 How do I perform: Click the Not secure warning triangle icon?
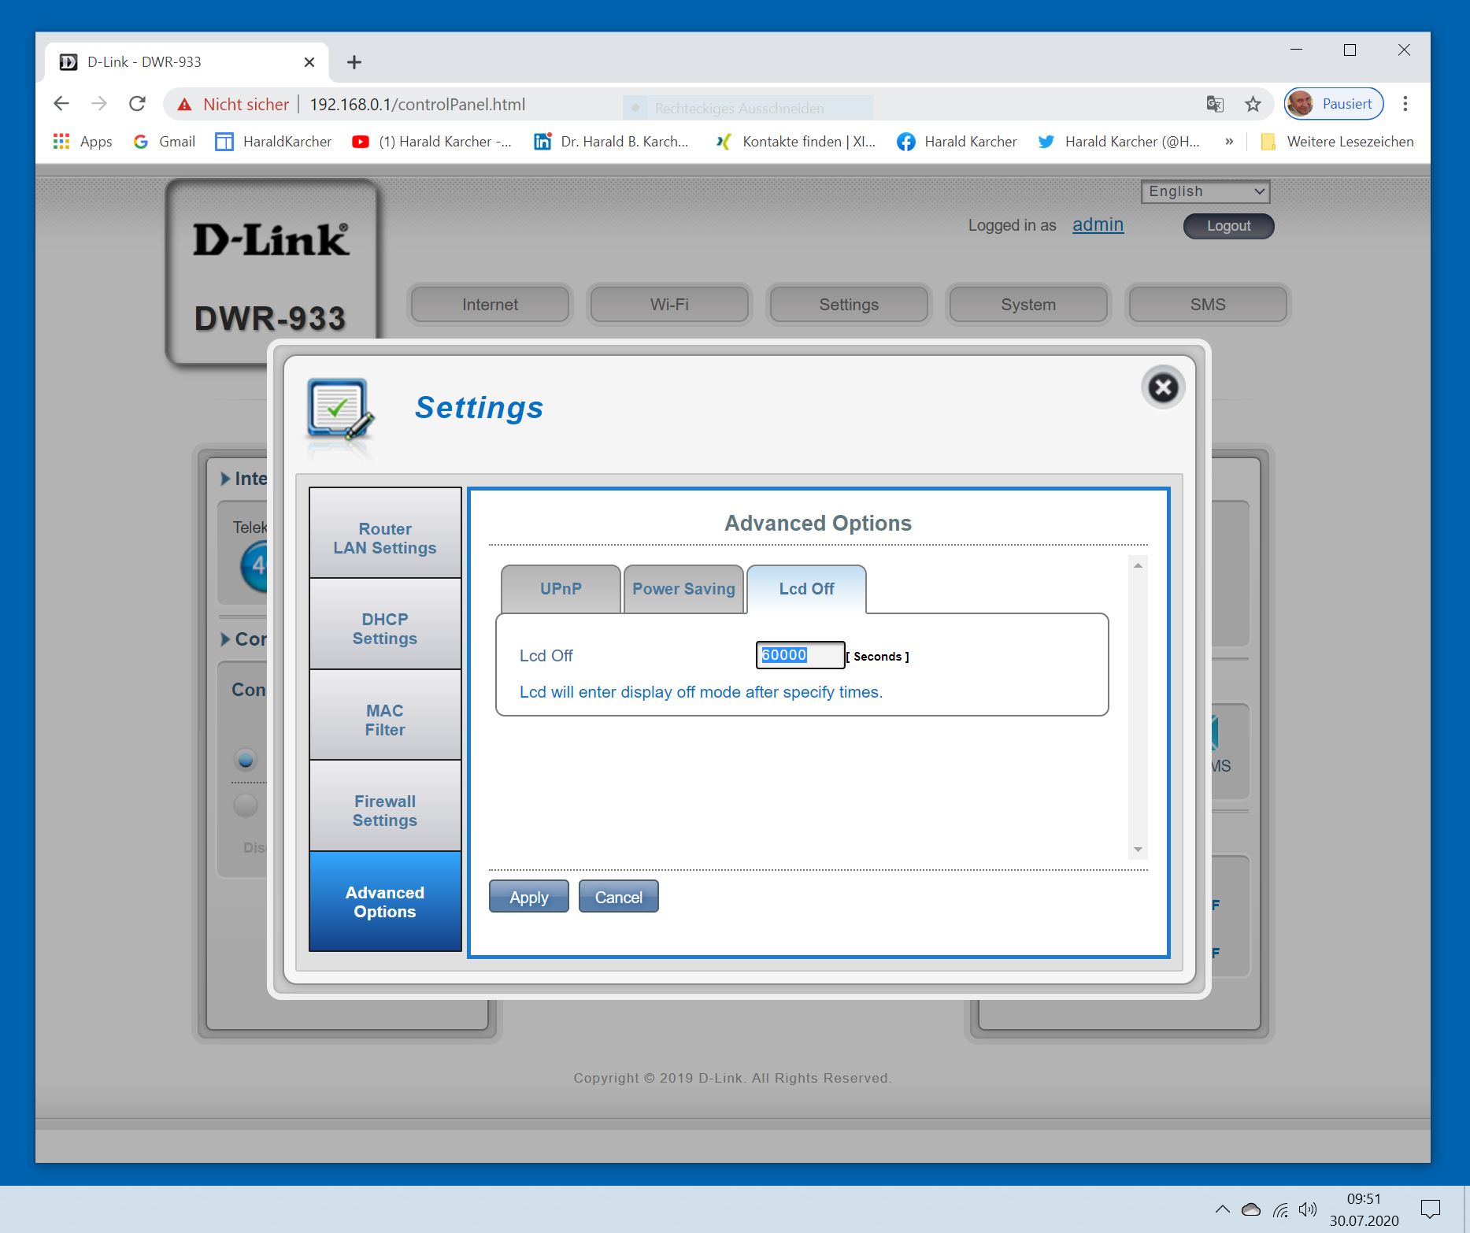click(184, 105)
